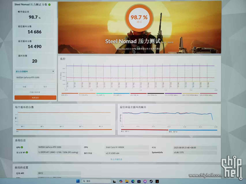Click the version value v2.31.8385 s64
This screenshot has height=184, width=246.
(x=127, y=153)
